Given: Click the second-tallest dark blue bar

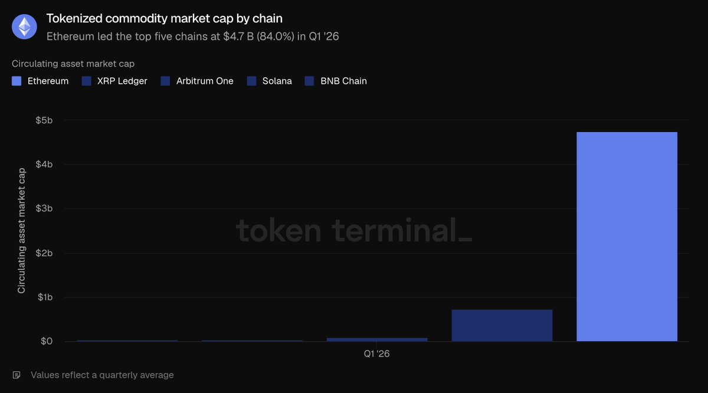Looking at the screenshot, I should (x=502, y=325).
